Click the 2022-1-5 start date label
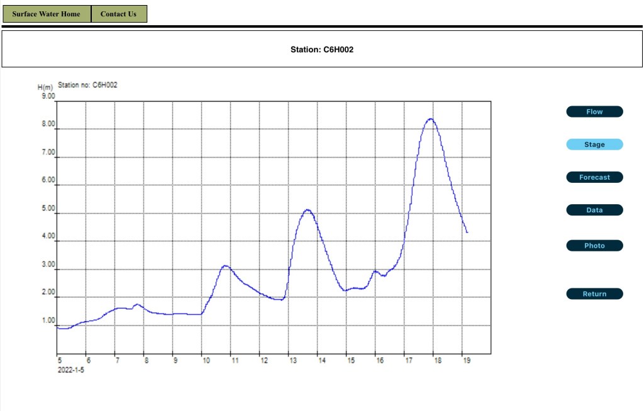This screenshot has height=411, width=644. coord(71,370)
